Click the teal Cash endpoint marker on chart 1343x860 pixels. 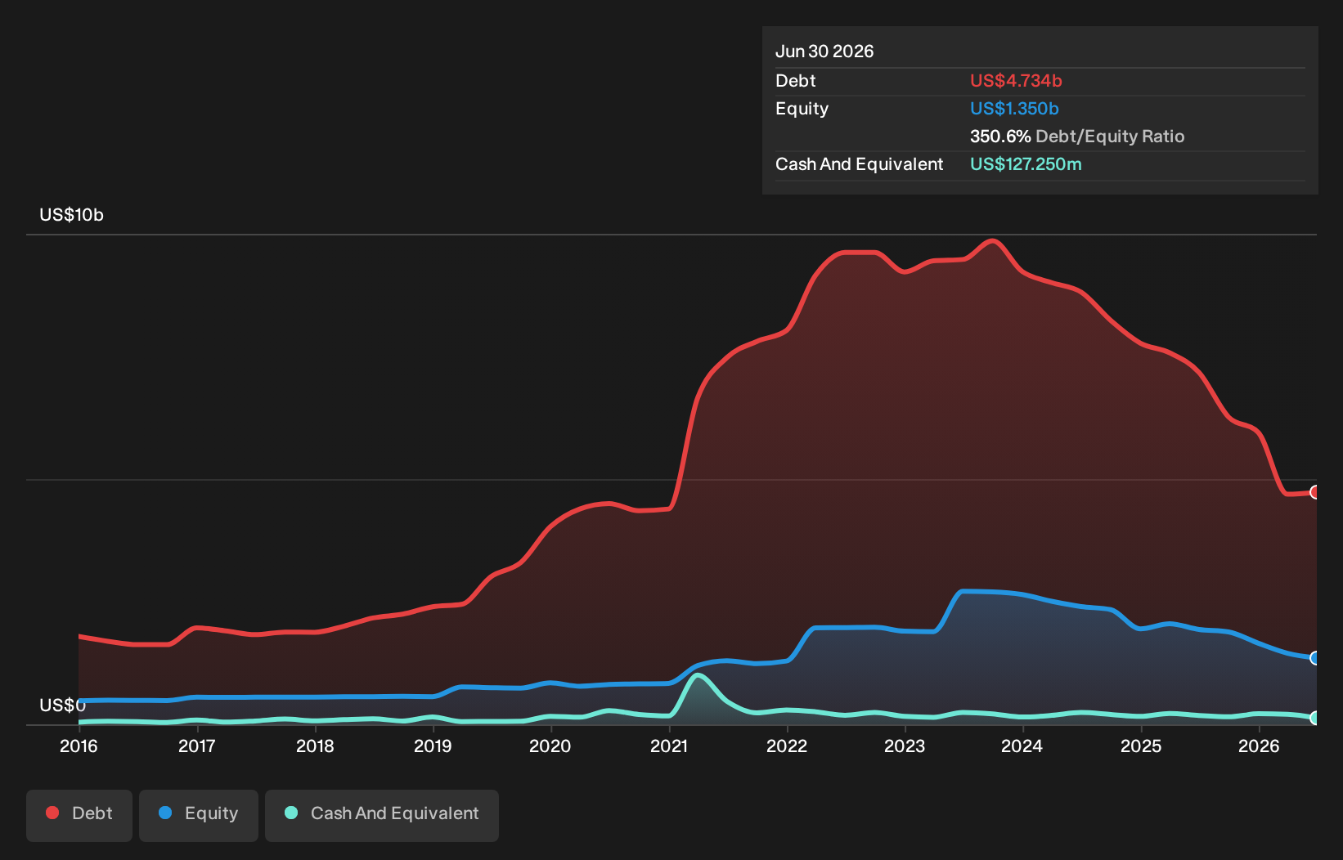click(1315, 718)
